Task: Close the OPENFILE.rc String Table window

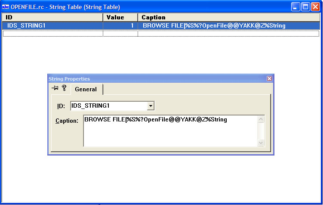Action: point(315,7)
